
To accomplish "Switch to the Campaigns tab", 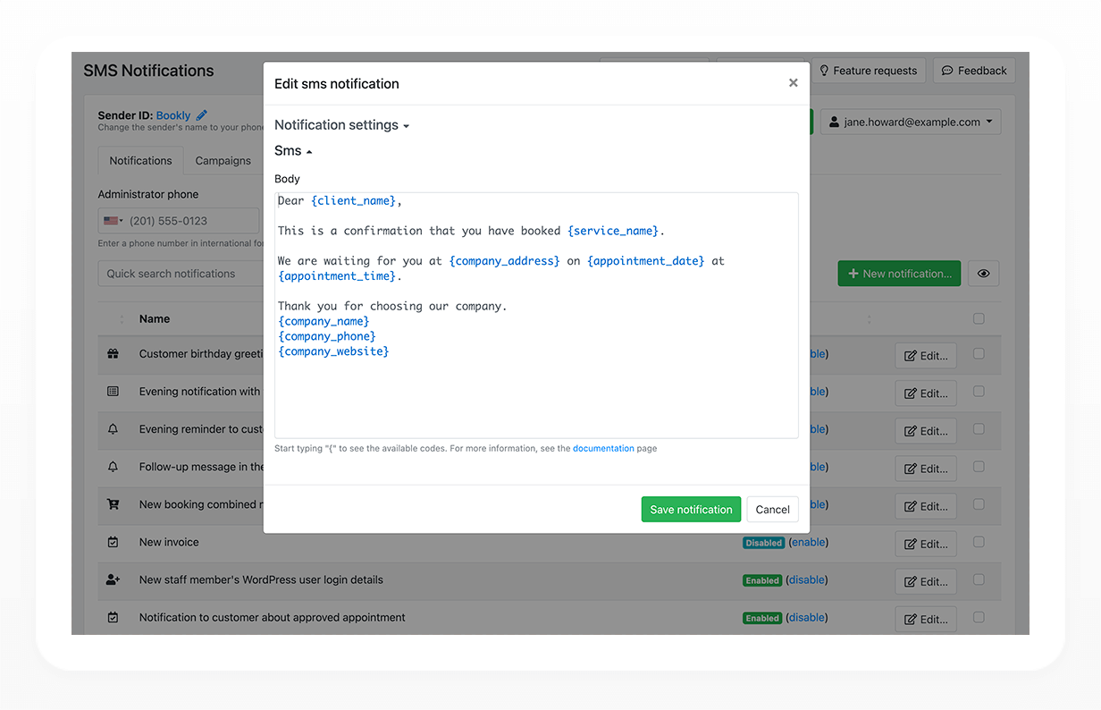I will (223, 161).
